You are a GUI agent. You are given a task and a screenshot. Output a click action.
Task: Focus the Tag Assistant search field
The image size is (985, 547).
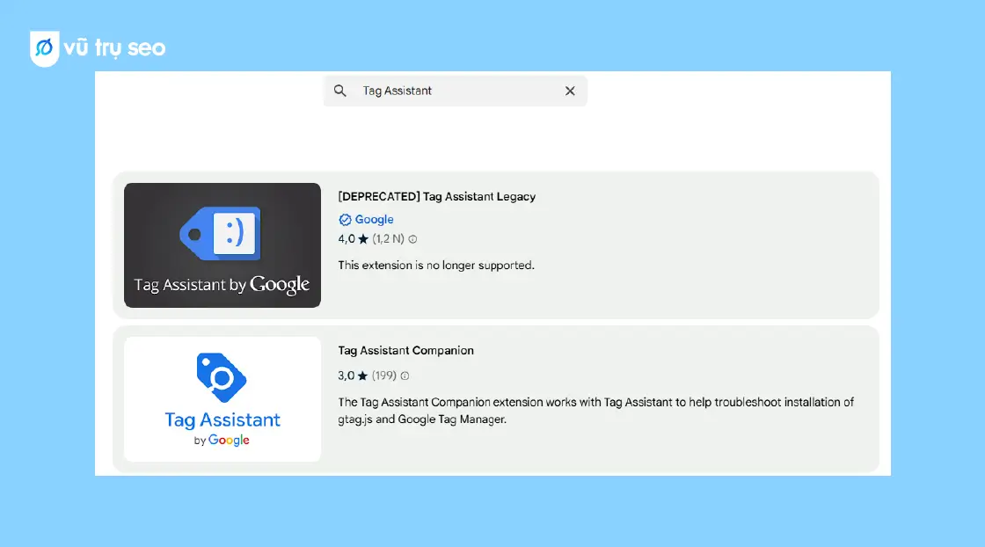tap(456, 91)
